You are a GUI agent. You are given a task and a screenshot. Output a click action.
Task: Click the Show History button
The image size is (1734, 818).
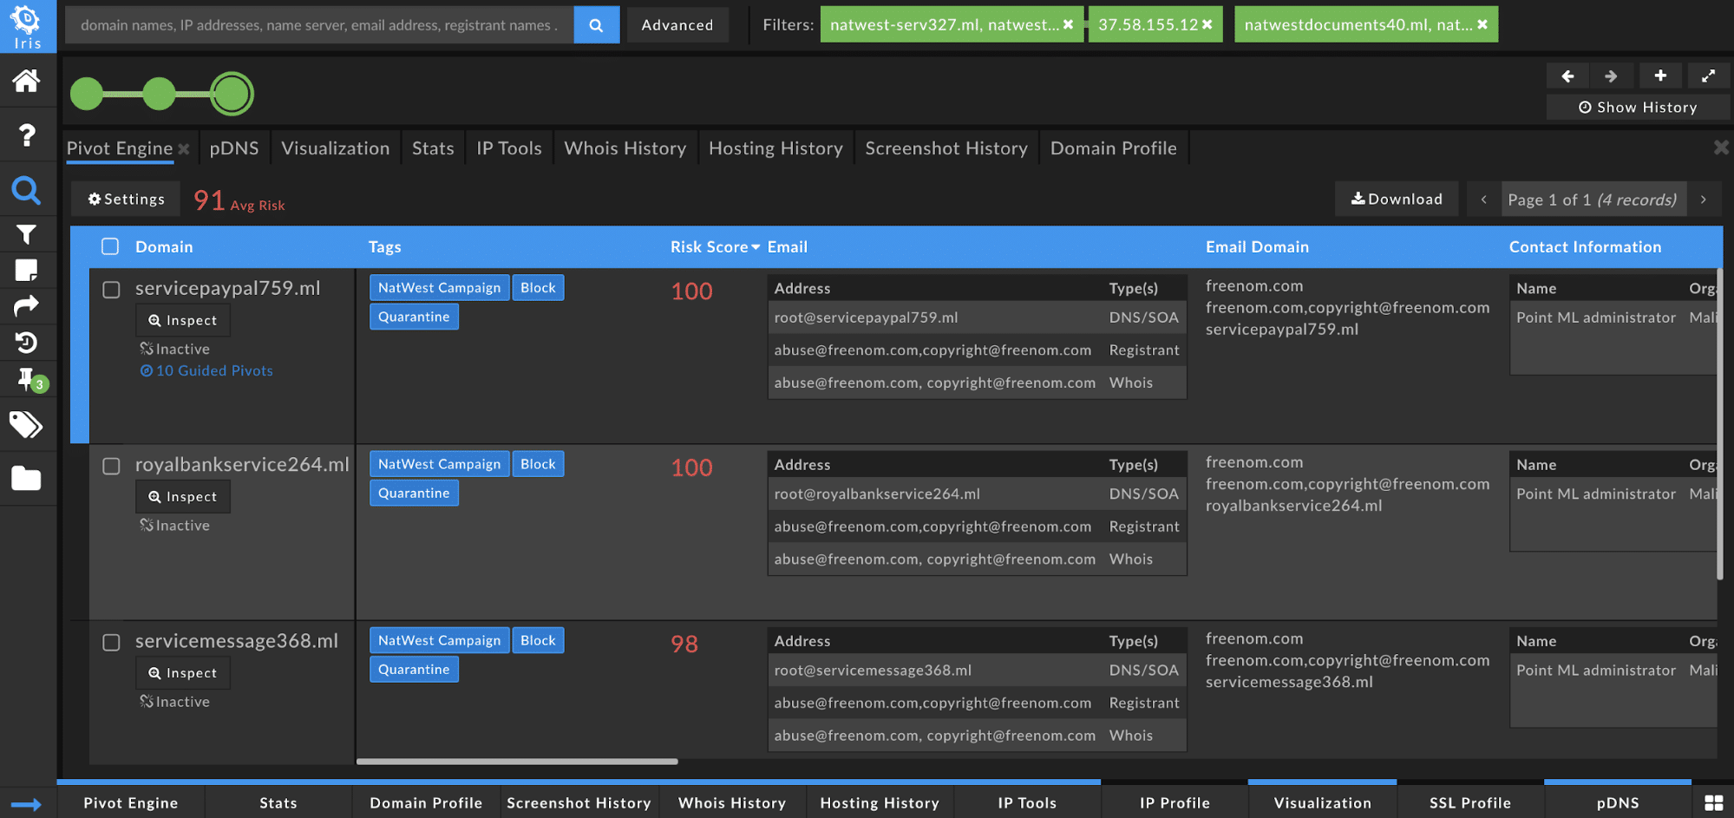tap(1638, 107)
